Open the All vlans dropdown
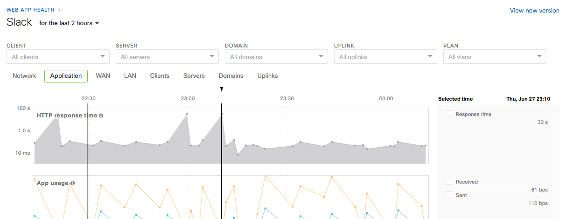This screenshot has height=219, width=566. (495, 57)
